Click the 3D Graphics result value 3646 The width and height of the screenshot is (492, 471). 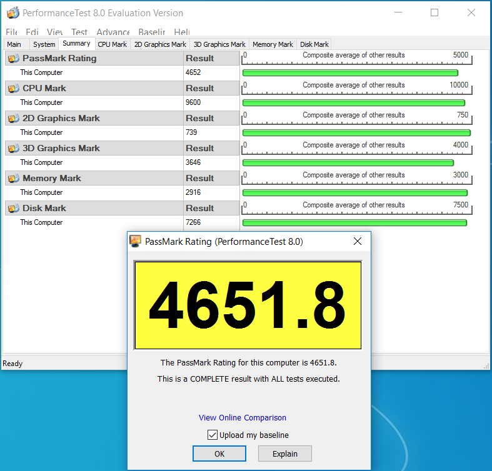[x=193, y=162]
